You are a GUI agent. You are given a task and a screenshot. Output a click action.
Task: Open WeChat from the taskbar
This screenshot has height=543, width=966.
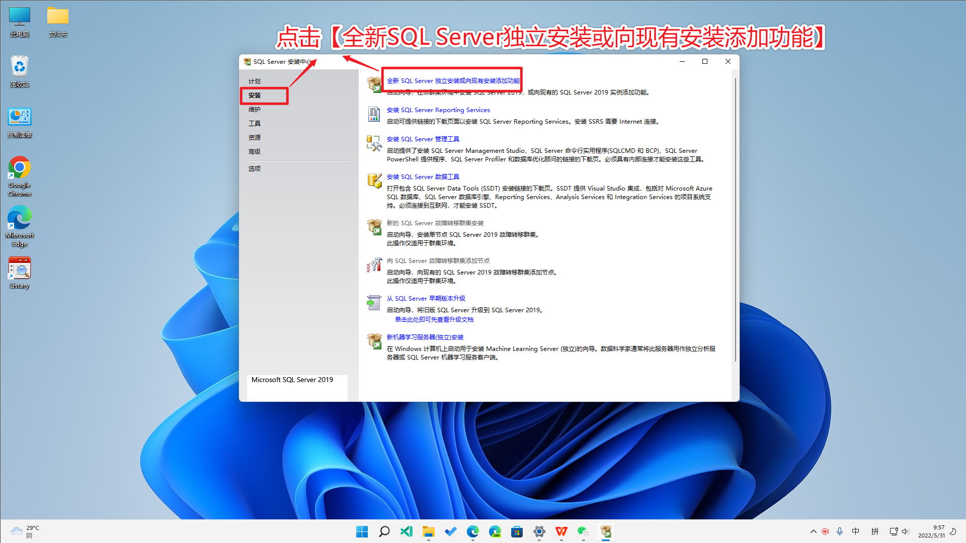point(583,531)
